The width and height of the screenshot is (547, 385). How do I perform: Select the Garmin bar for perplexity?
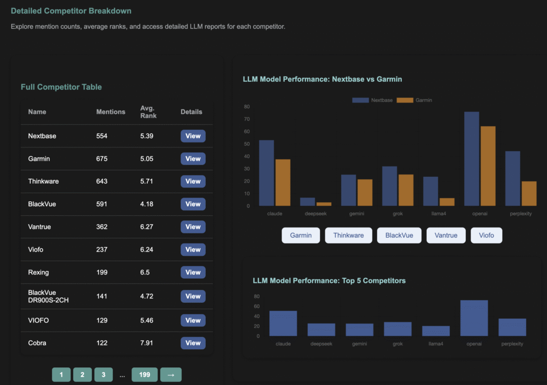529,193
